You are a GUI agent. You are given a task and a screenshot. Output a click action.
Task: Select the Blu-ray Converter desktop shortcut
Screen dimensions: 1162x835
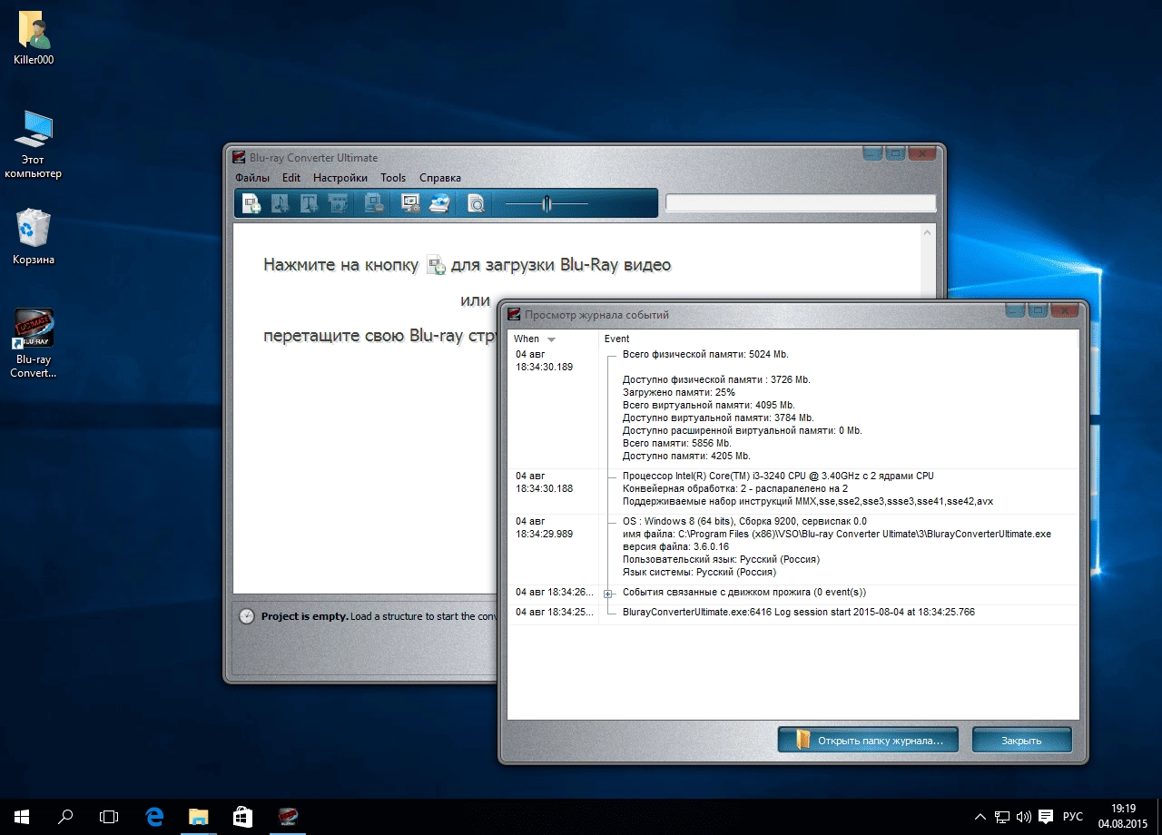tap(34, 343)
